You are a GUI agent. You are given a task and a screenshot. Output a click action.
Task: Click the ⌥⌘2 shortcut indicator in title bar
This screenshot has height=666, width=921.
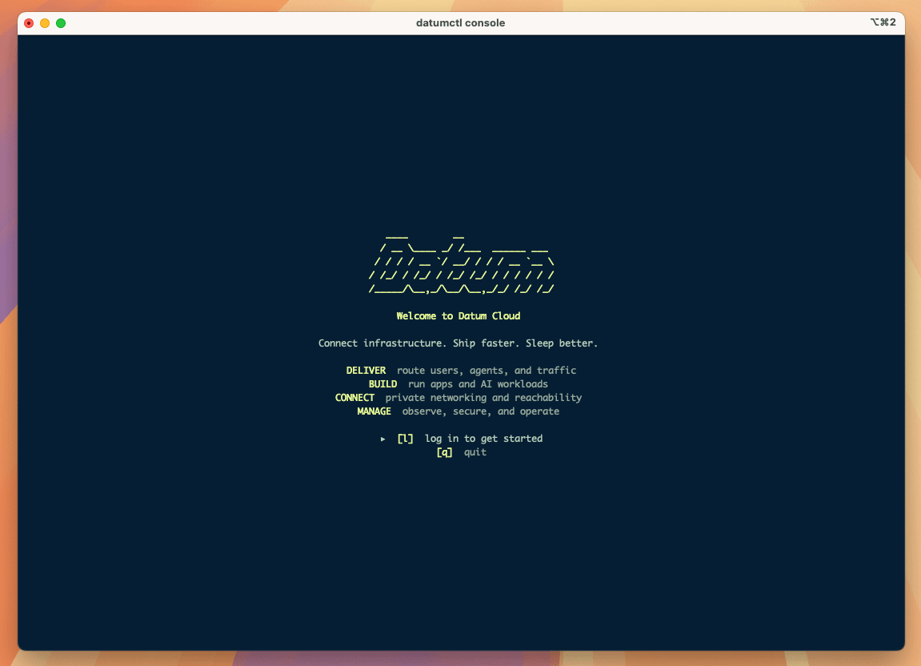[x=883, y=22]
